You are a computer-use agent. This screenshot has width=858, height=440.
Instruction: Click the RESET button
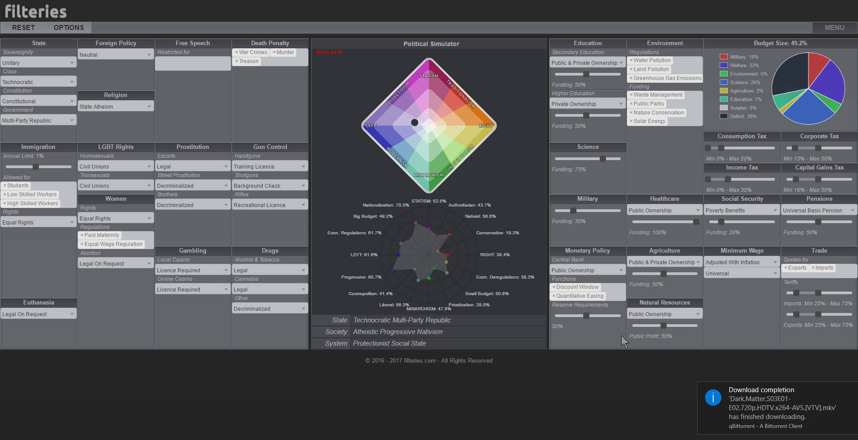click(23, 28)
